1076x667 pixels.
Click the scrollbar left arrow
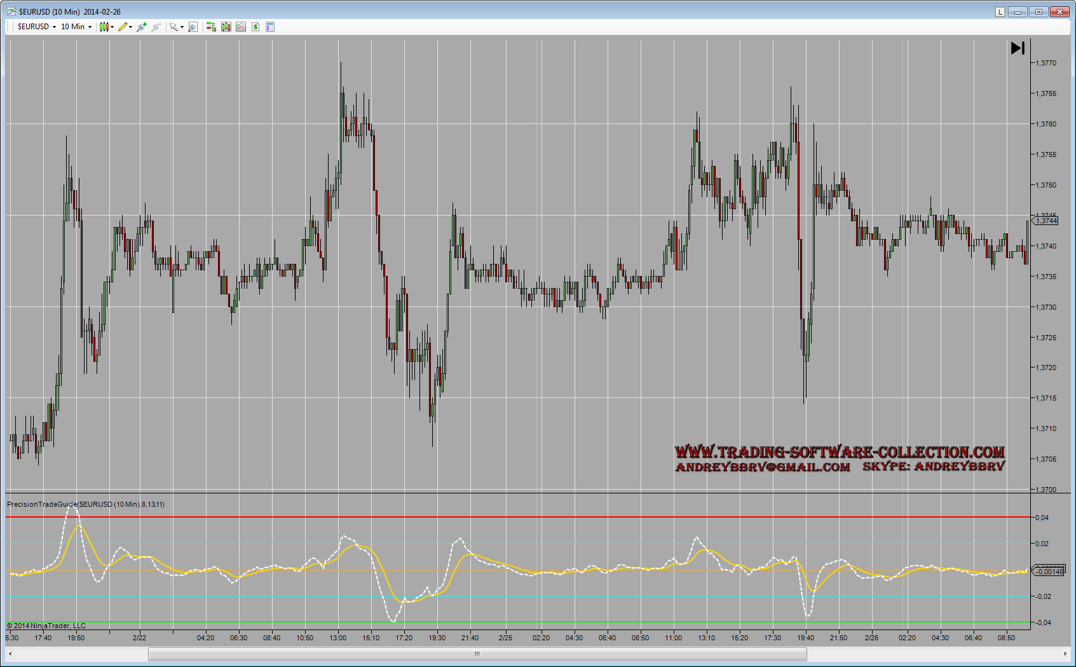(x=10, y=654)
